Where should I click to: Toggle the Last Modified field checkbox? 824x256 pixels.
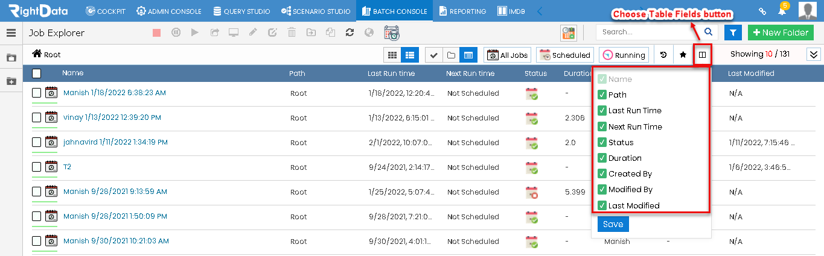click(602, 205)
